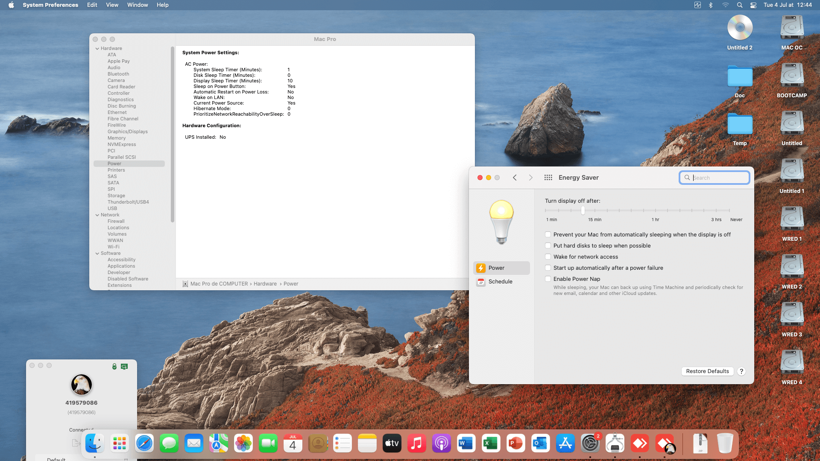Open the View menu
This screenshot has height=461, width=820.
click(x=112, y=5)
